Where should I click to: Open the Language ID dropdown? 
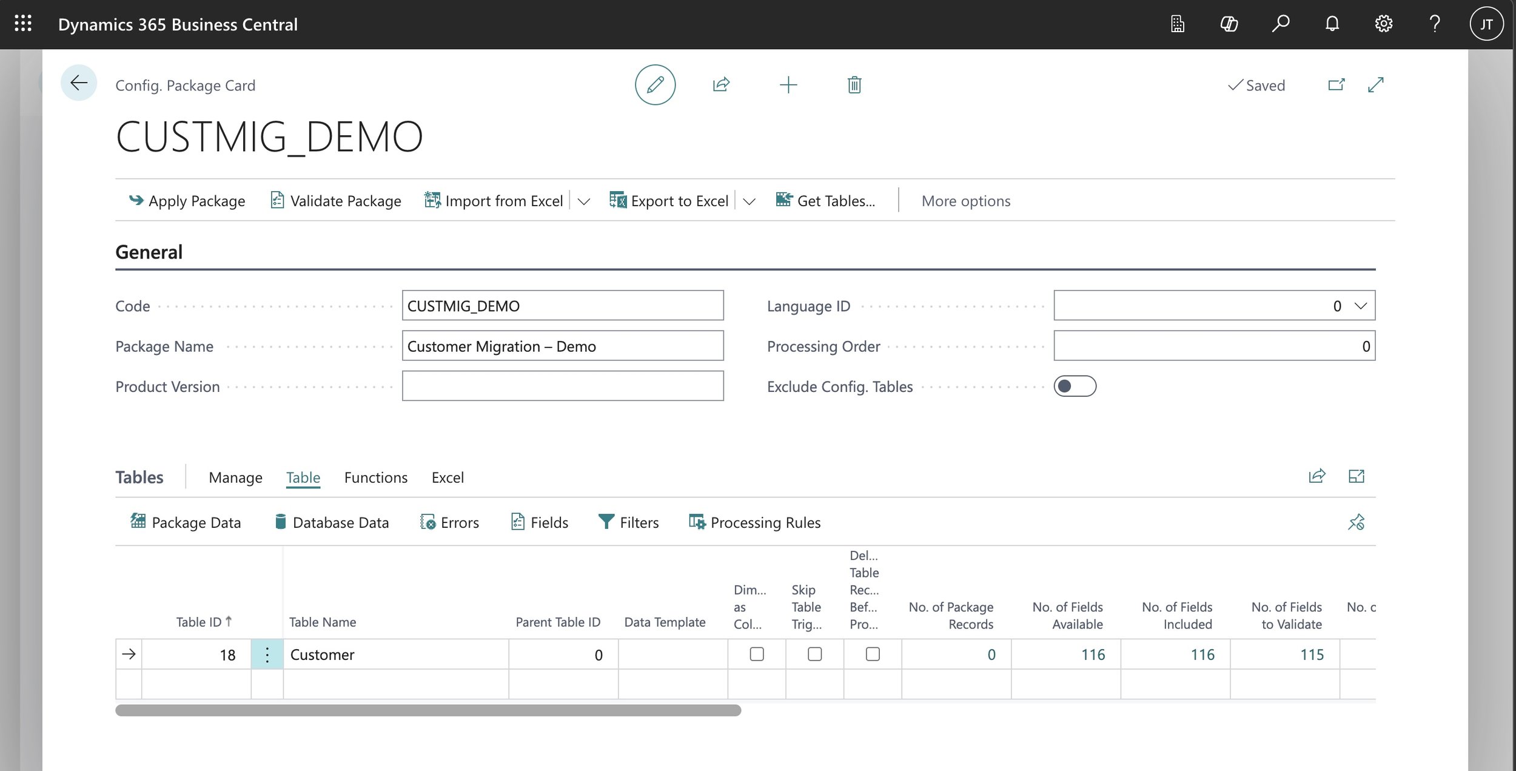coord(1360,306)
